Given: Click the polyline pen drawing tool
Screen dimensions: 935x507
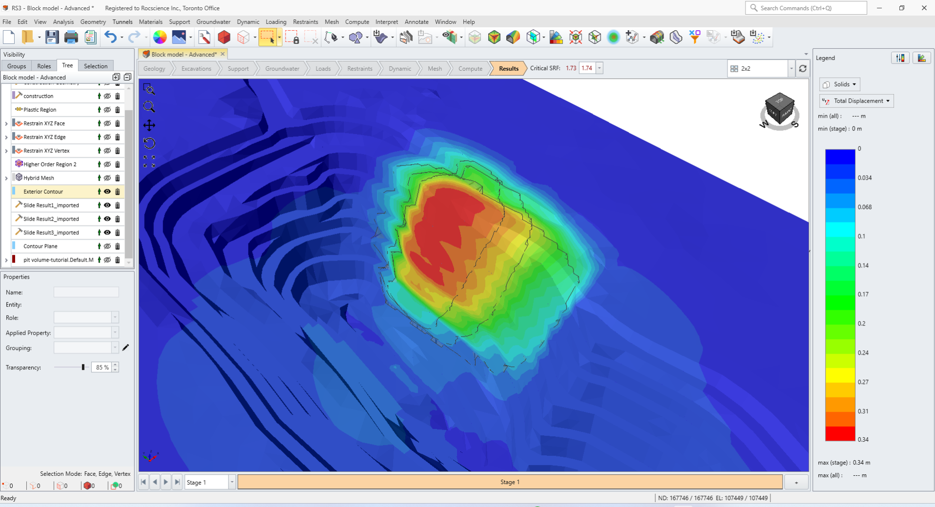Looking at the screenshot, I should 331,37.
